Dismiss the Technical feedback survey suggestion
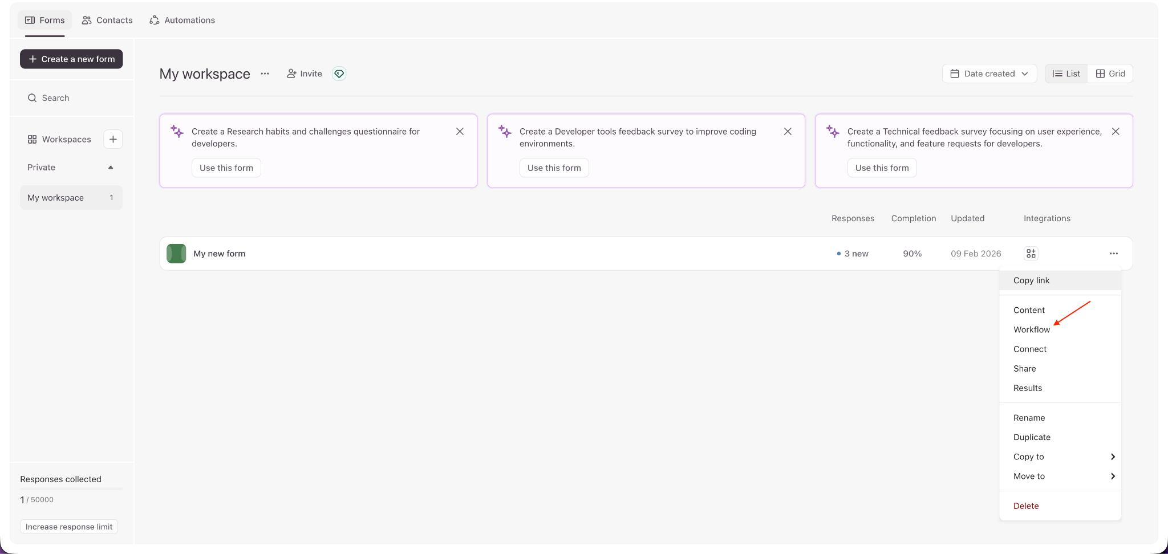This screenshot has height=554, width=1168. click(1116, 132)
